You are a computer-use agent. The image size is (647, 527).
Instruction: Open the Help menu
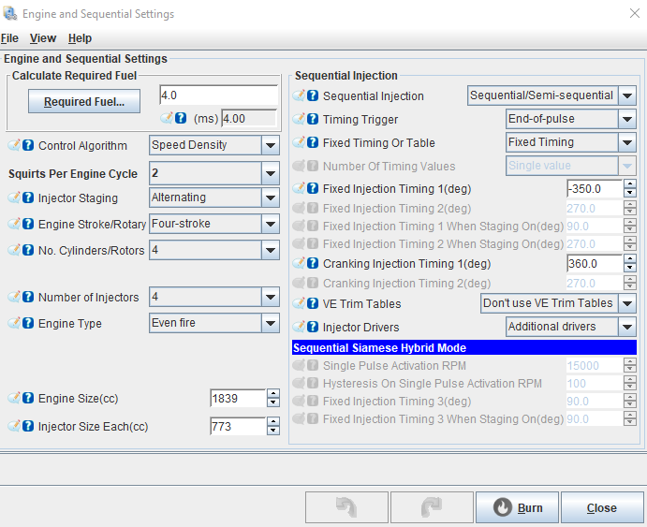80,38
